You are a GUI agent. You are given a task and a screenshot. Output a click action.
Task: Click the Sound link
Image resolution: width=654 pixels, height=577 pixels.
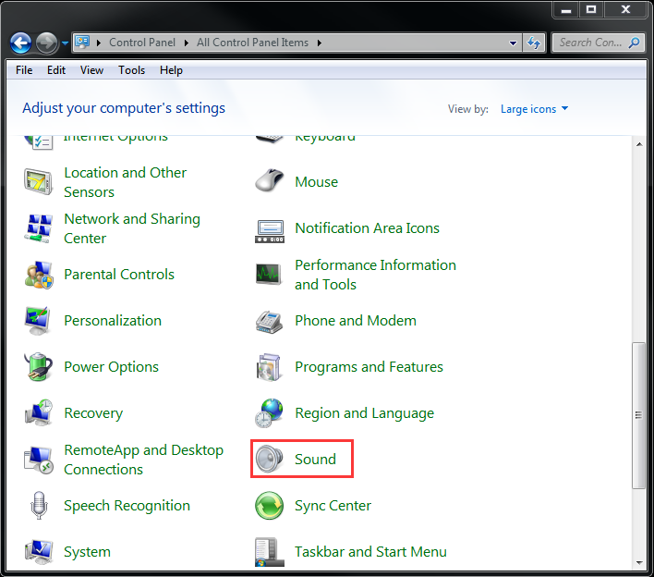point(315,460)
